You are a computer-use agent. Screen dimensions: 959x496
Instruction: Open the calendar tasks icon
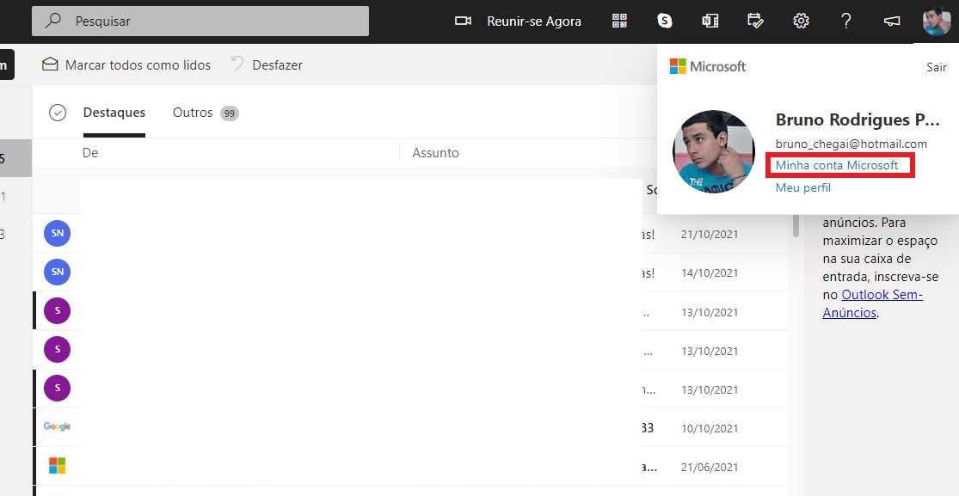point(755,21)
